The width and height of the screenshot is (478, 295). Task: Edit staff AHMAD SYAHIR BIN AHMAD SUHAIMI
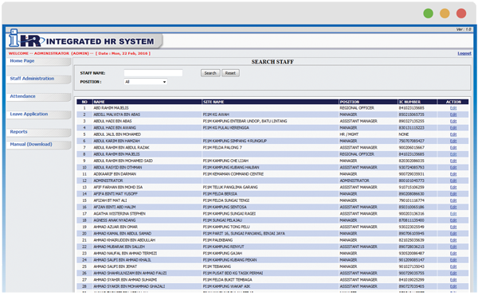[x=453, y=280]
